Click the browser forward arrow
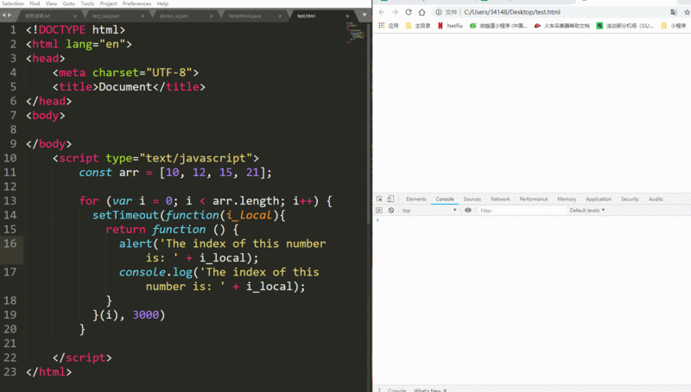691x392 pixels. (x=395, y=12)
